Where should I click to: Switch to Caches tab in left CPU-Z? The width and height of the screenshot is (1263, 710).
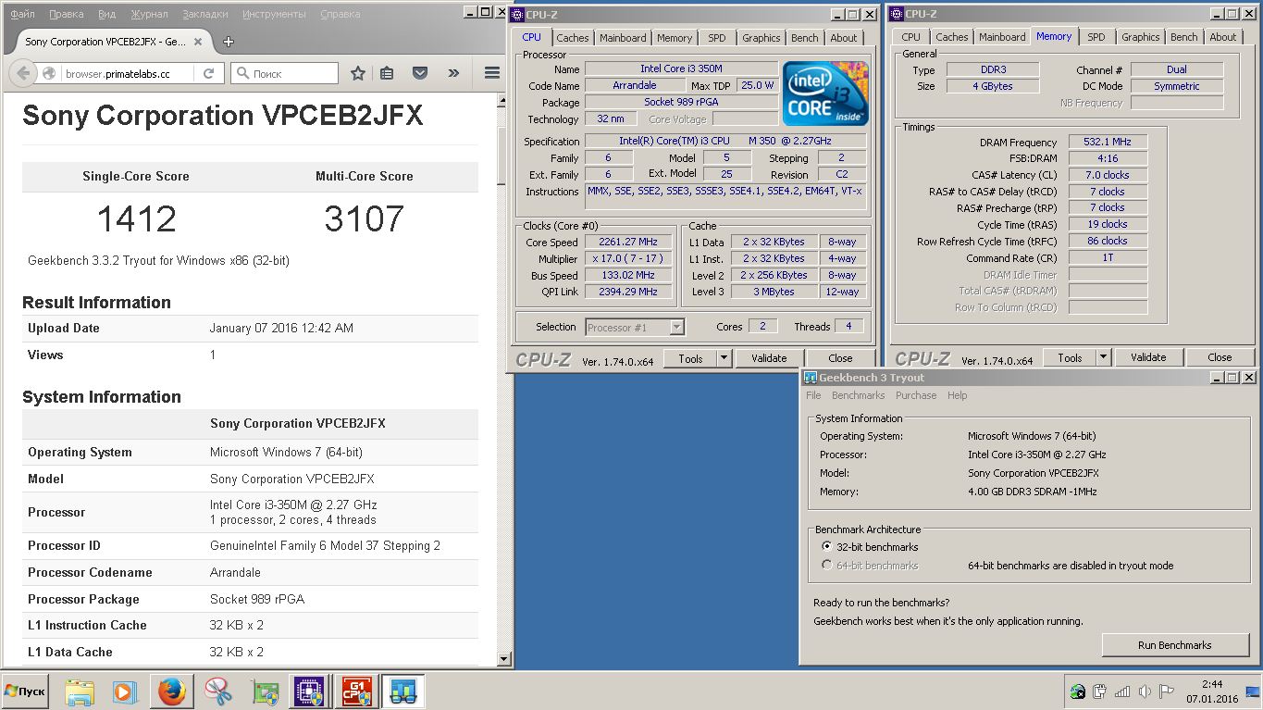[x=573, y=38]
